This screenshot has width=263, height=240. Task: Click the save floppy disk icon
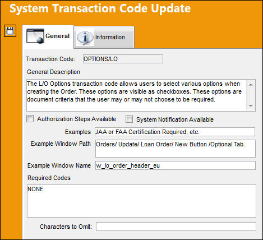[10, 31]
